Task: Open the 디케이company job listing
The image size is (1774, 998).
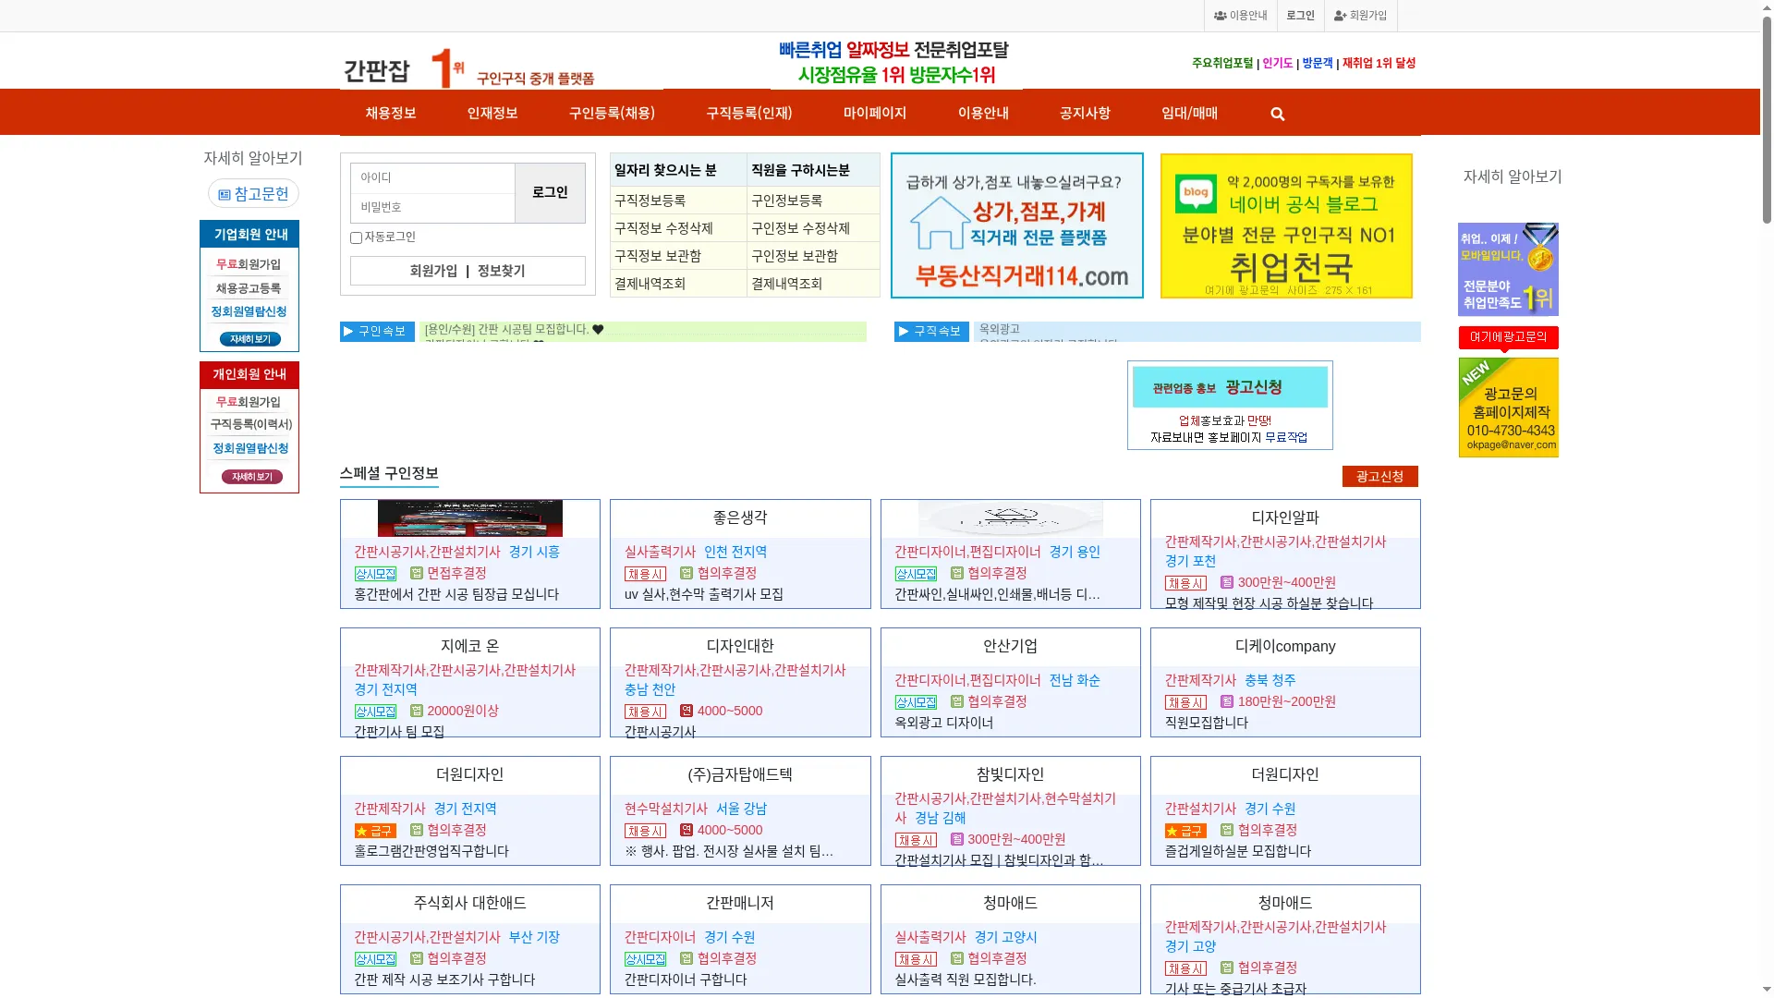Action: click(x=1285, y=646)
